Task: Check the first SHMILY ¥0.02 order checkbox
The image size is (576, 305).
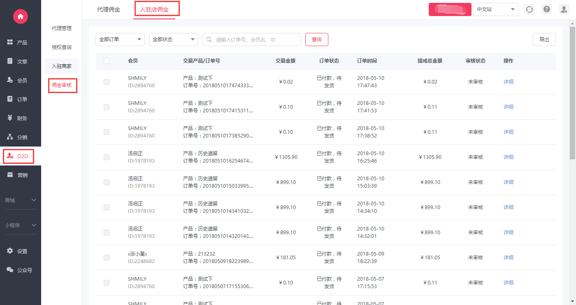Action: coord(107,82)
